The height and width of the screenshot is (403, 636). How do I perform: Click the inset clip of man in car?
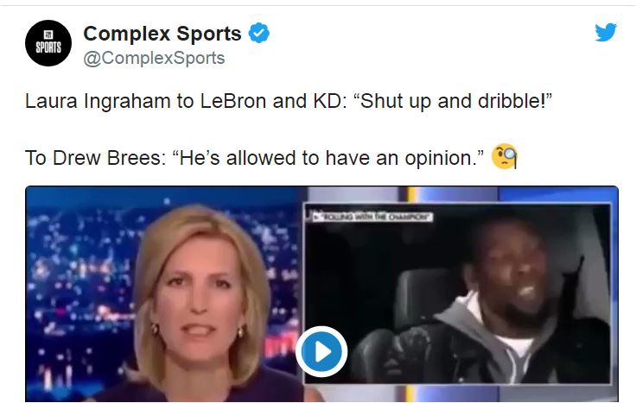coord(457,293)
